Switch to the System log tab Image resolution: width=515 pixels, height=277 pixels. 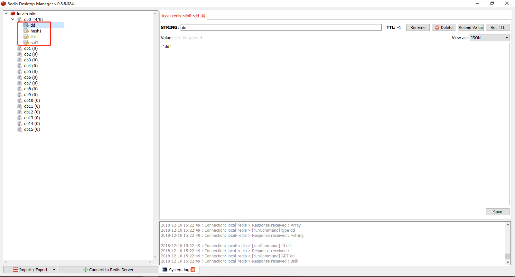point(179,270)
